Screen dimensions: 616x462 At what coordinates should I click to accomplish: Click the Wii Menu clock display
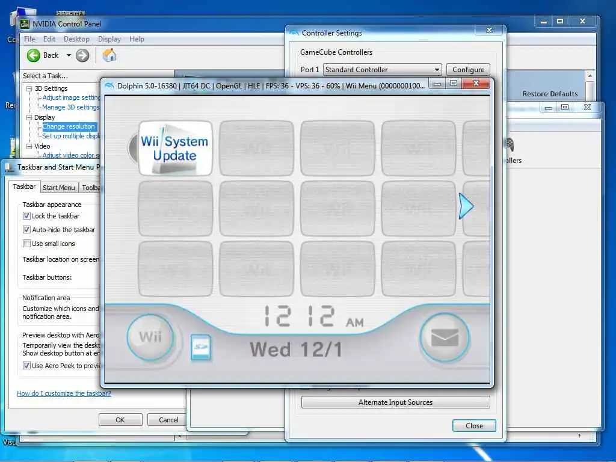(314, 316)
